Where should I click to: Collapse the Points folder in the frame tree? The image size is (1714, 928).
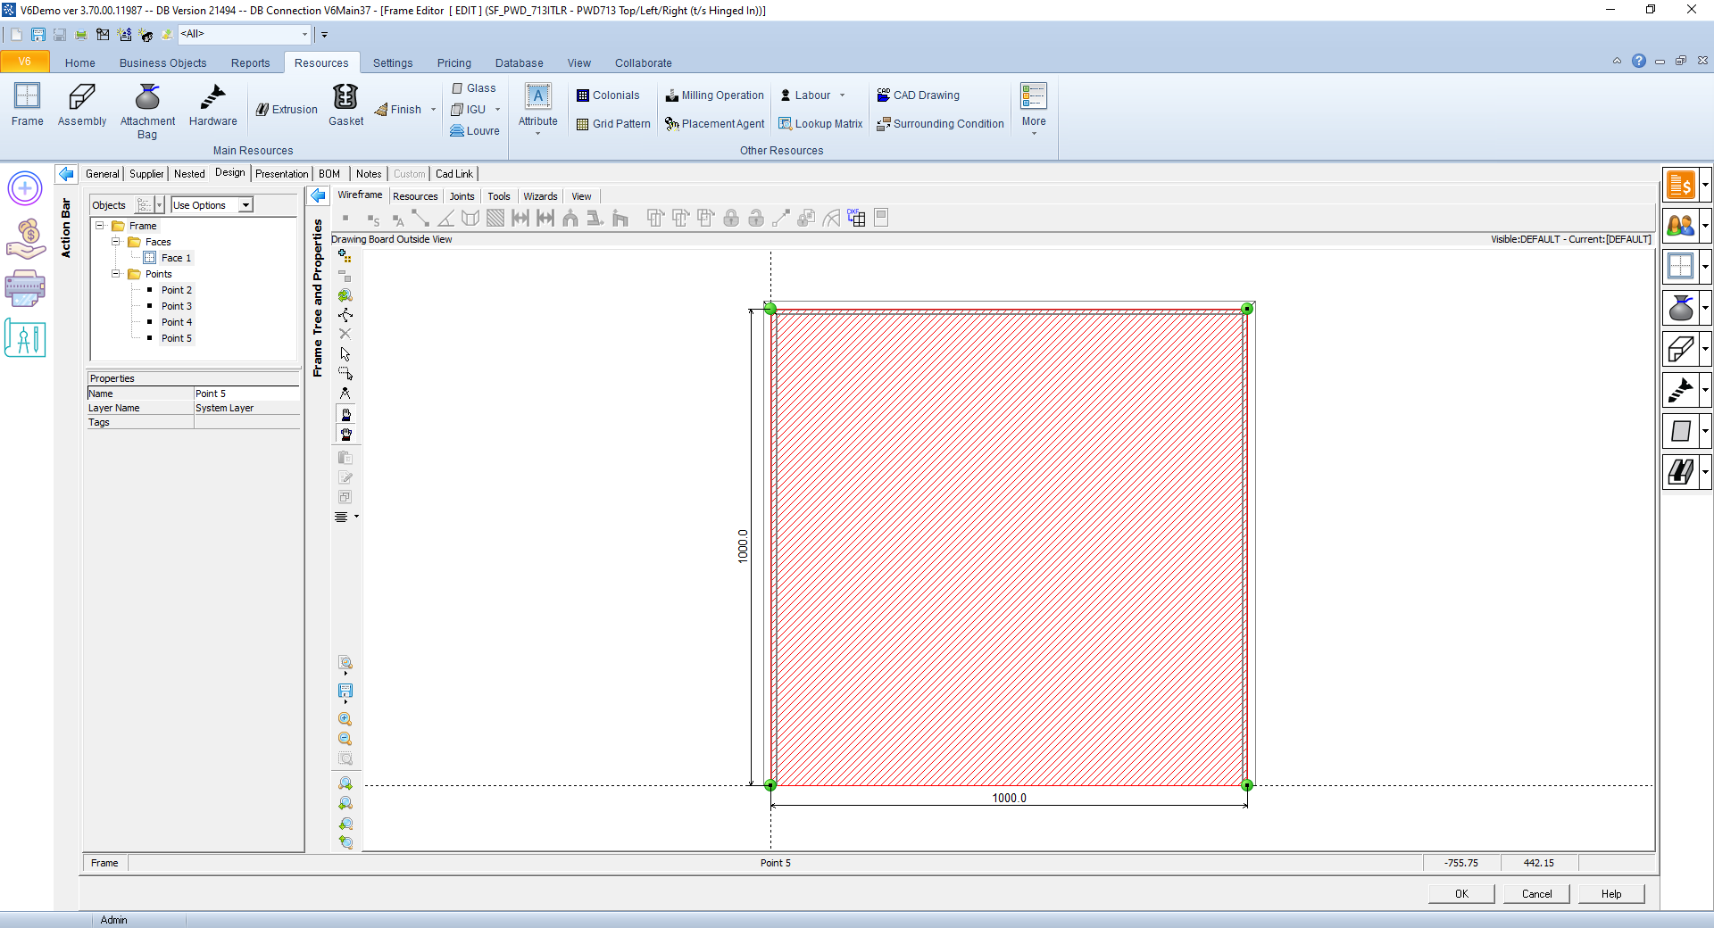(x=115, y=274)
